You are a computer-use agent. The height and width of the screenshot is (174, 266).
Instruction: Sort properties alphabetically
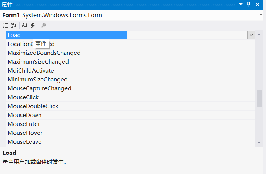tap(14, 25)
